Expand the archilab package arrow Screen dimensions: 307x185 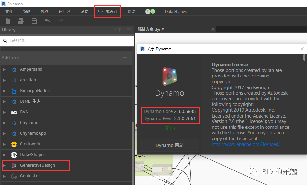[x=4, y=80]
